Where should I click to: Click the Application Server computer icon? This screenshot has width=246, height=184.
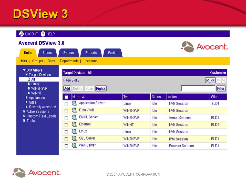(74, 103)
